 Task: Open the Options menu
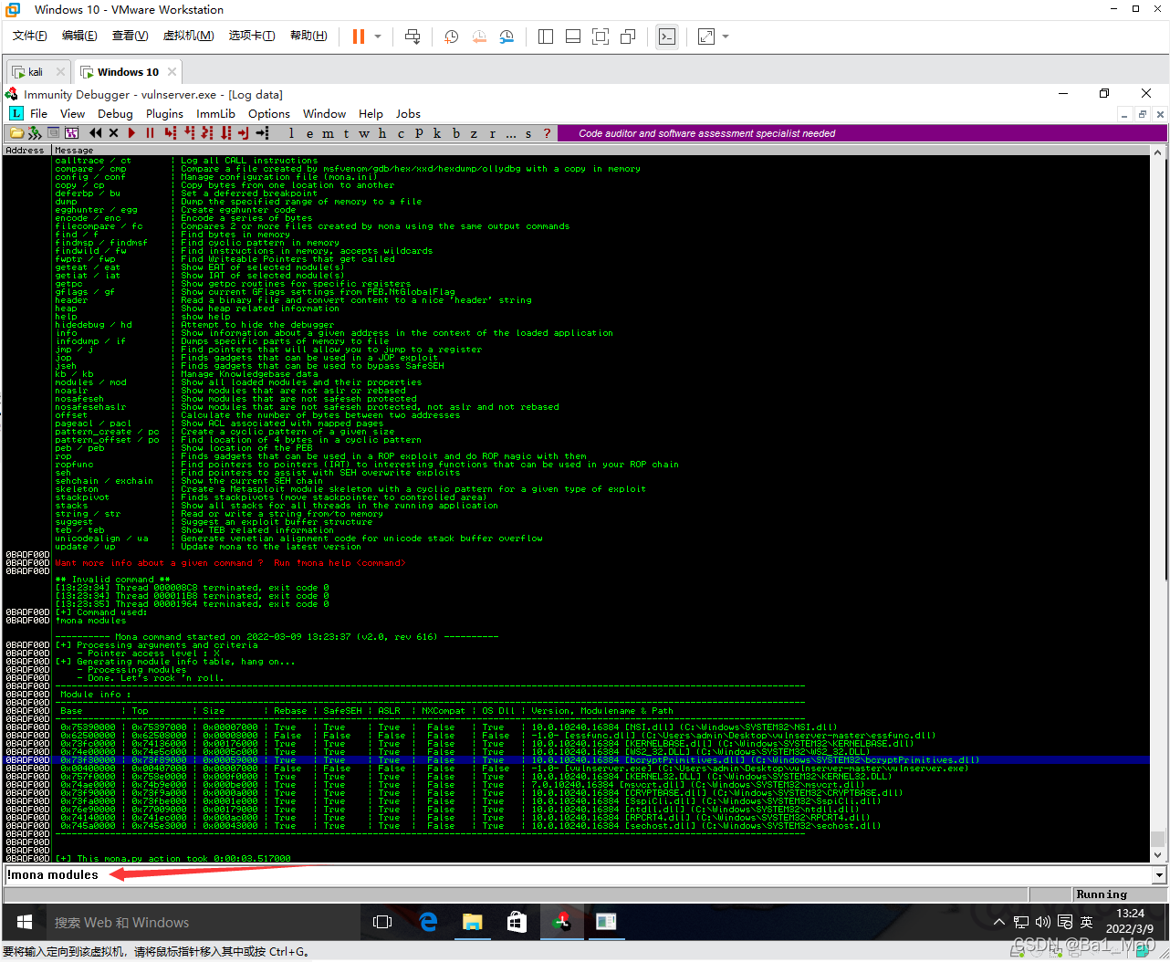269,114
